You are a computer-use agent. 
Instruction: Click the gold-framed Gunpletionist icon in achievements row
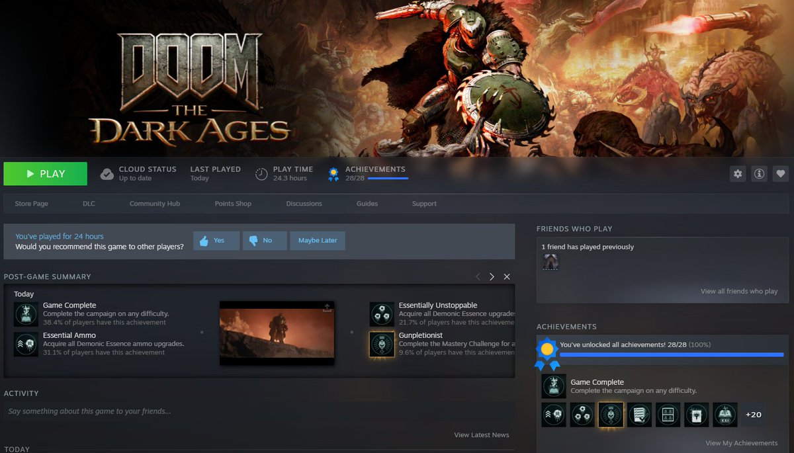click(611, 415)
